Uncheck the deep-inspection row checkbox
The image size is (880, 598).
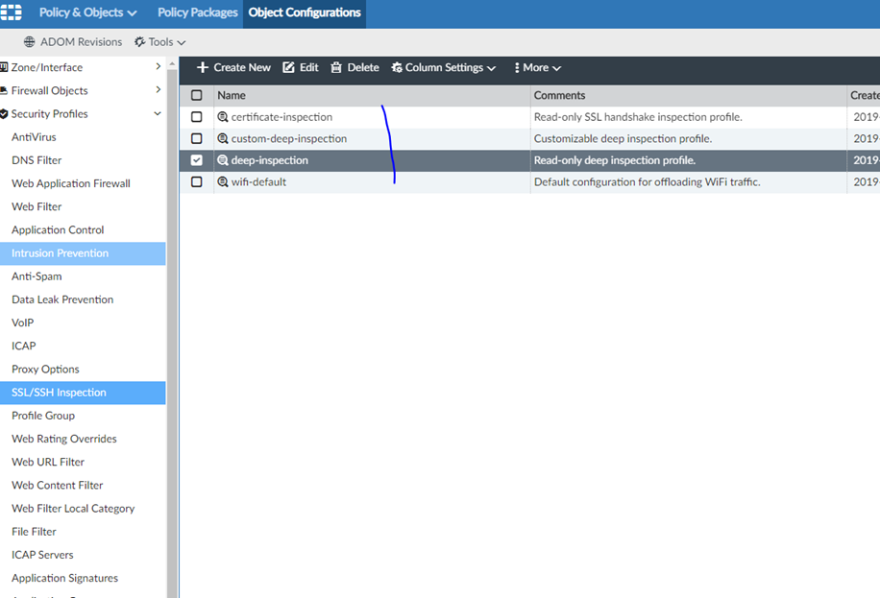[x=197, y=160]
